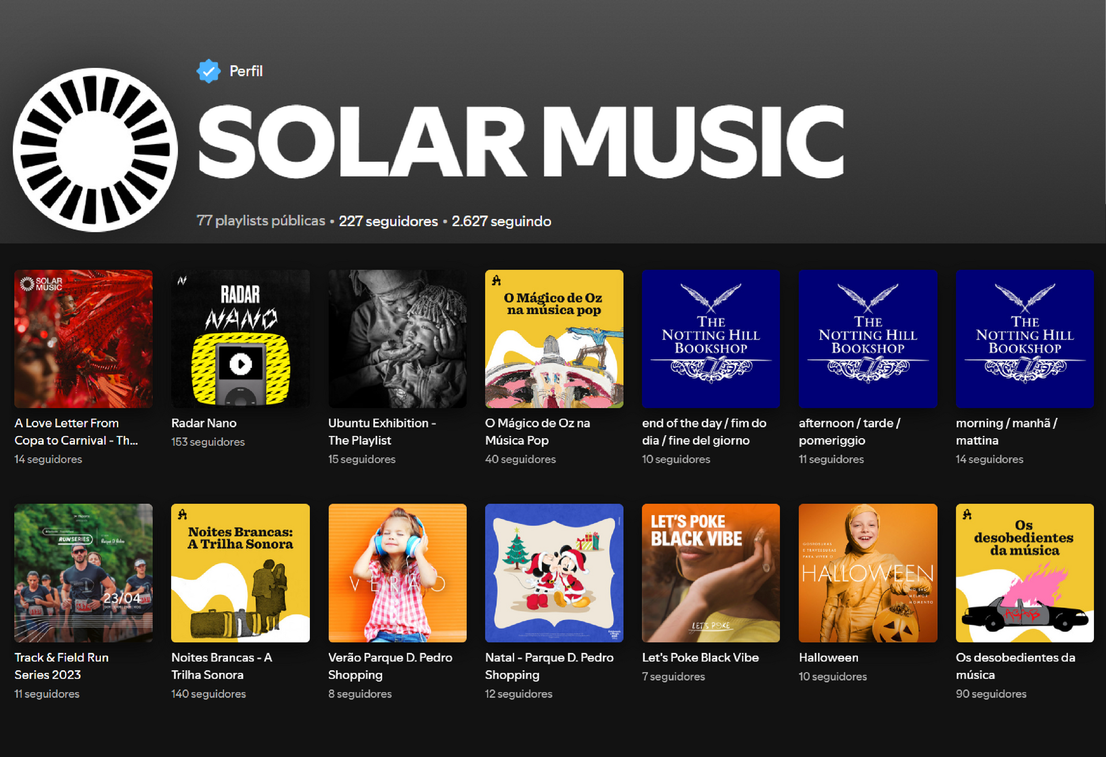1106x757 pixels.
Task: Click "10 seguidores" under Halloween
Action: click(x=833, y=677)
